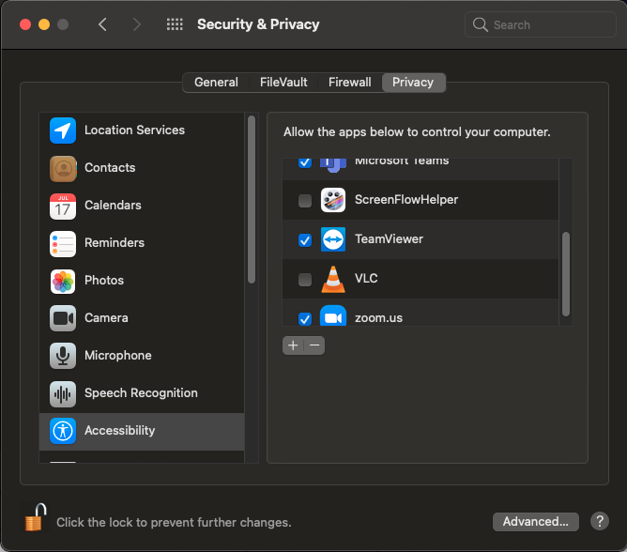Image resolution: width=627 pixels, height=552 pixels.
Task: Click the yellow minimize window button
Action: point(44,24)
